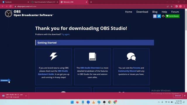Viewport: 187px width, 105px height.
Task: Reload the page with the refresh icon
Action: click(11, 6)
